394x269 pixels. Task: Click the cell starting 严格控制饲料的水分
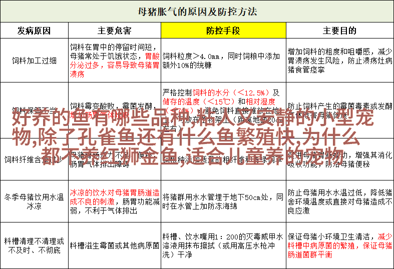tap(223, 110)
